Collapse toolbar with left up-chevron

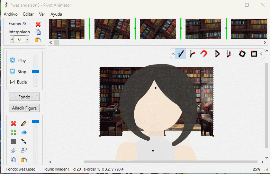point(173,54)
